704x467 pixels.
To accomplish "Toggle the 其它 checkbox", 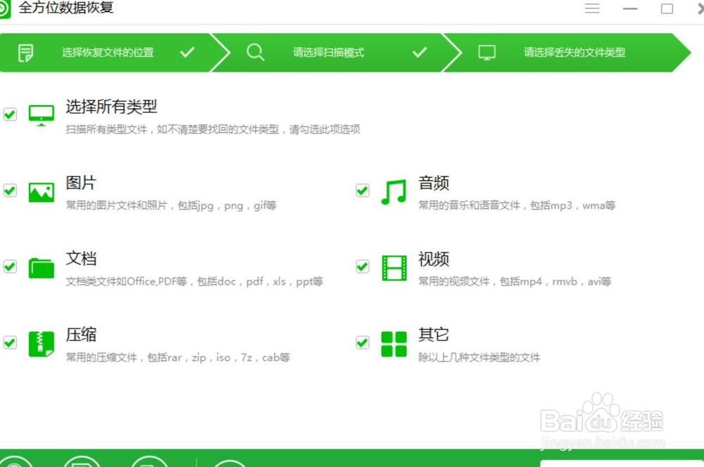I will tap(362, 343).
